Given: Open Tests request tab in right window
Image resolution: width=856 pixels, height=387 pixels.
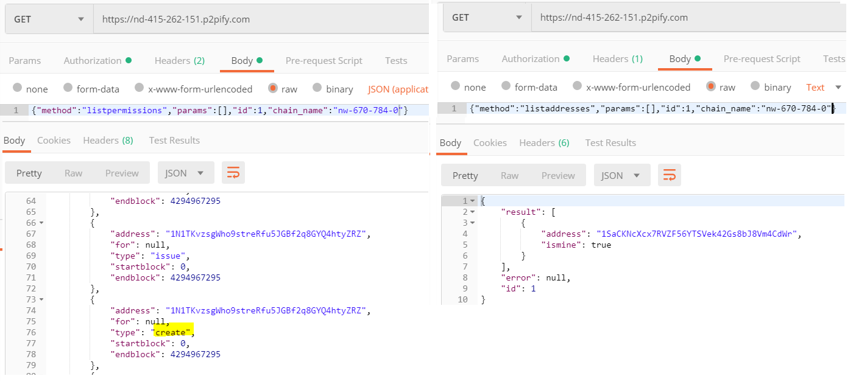Looking at the screenshot, I should click(x=833, y=58).
